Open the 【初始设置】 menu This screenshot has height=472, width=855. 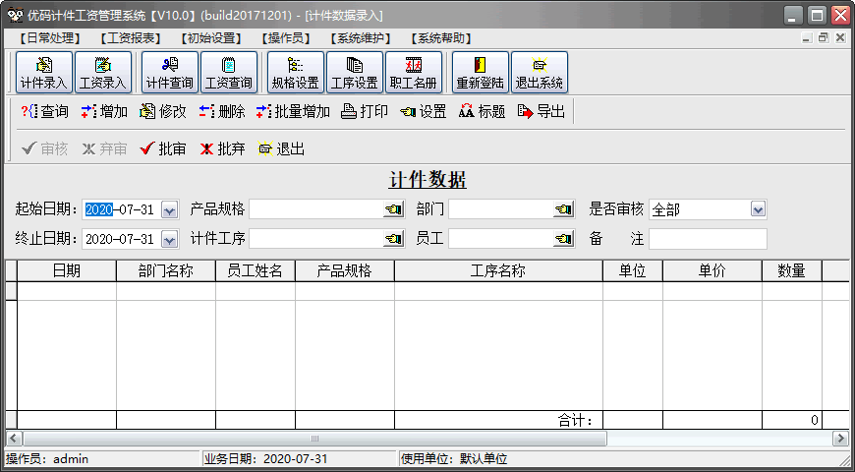point(211,38)
